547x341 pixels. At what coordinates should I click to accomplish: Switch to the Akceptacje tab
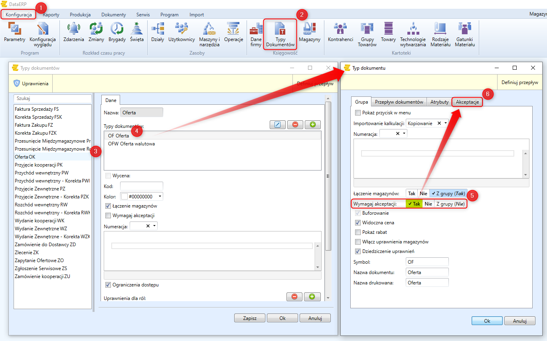467,102
